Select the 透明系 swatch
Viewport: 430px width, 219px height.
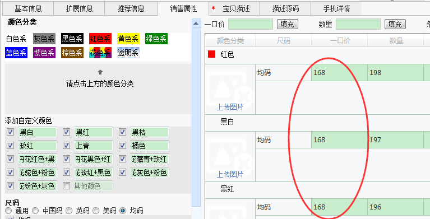[128, 53]
